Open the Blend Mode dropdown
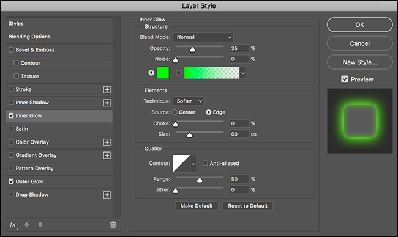This screenshot has height=237, width=398. (x=203, y=37)
